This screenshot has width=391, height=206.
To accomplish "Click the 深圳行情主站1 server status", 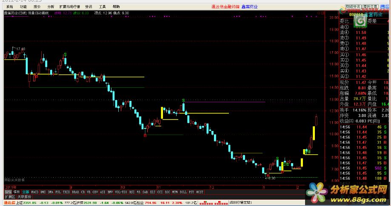I will point(241,203).
